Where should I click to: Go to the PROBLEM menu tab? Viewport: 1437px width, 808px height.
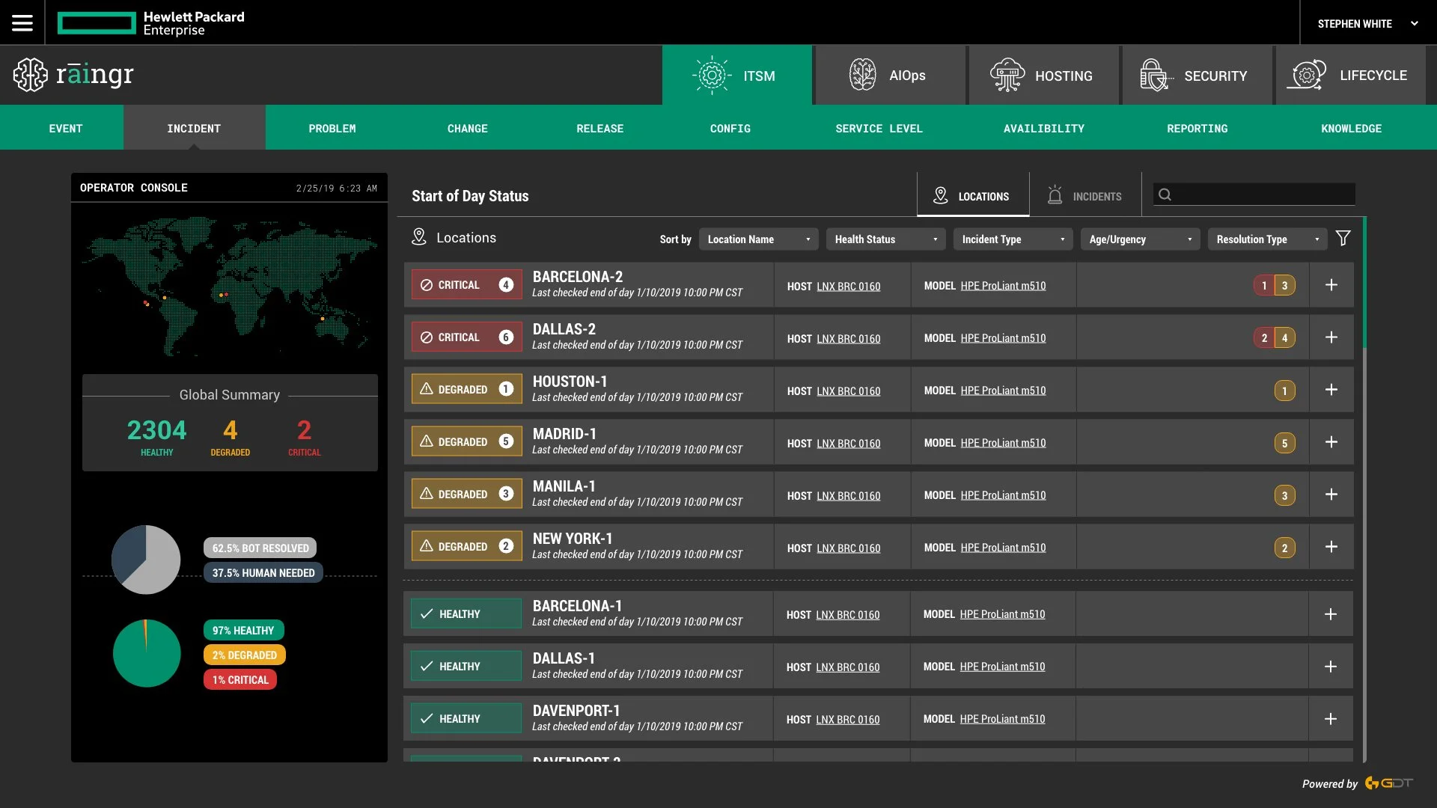point(332,129)
